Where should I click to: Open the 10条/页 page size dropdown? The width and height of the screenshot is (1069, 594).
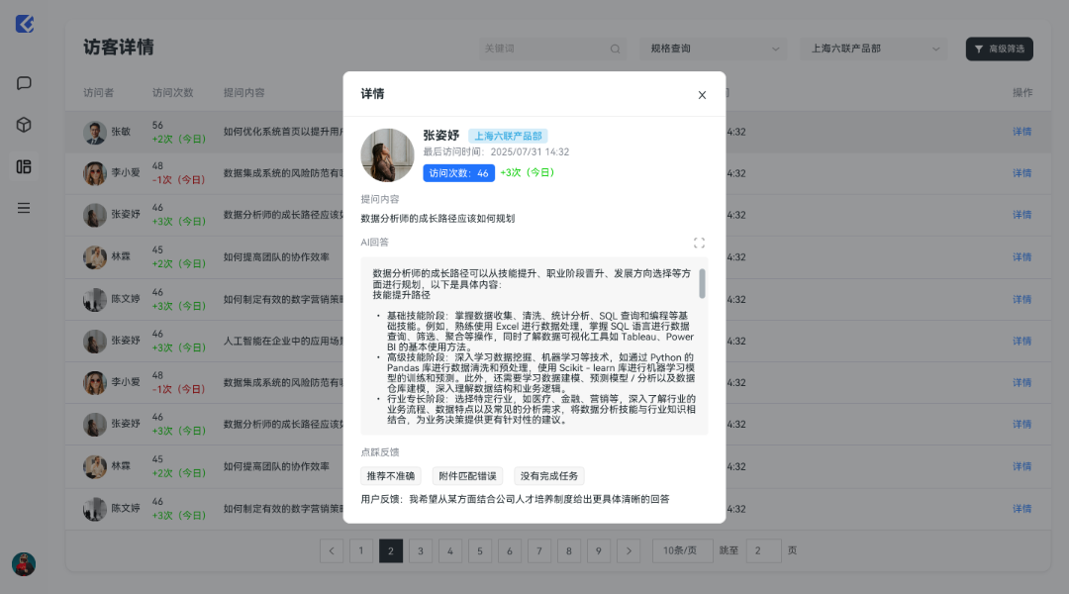pyautogui.click(x=682, y=551)
